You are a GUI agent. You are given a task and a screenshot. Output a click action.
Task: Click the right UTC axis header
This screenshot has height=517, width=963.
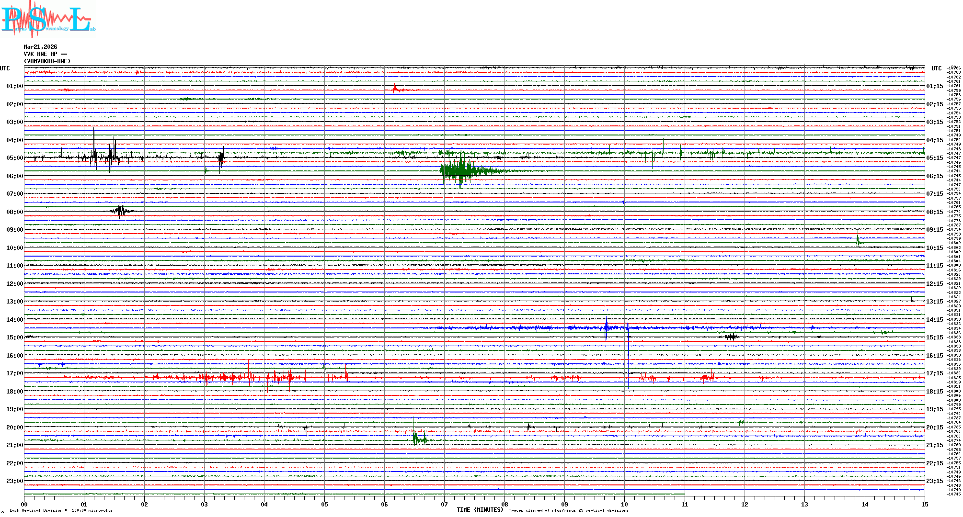coord(936,68)
